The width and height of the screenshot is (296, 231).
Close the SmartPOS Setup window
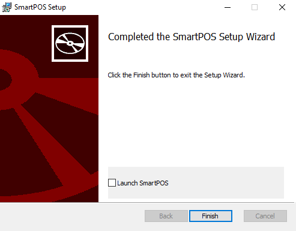[282, 7]
